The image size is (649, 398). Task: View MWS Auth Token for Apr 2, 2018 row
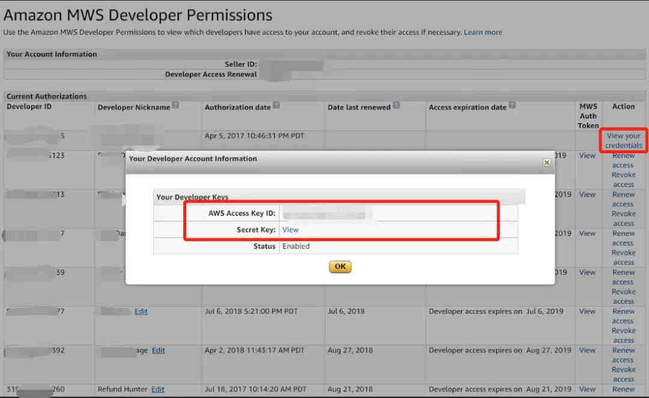pos(587,351)
